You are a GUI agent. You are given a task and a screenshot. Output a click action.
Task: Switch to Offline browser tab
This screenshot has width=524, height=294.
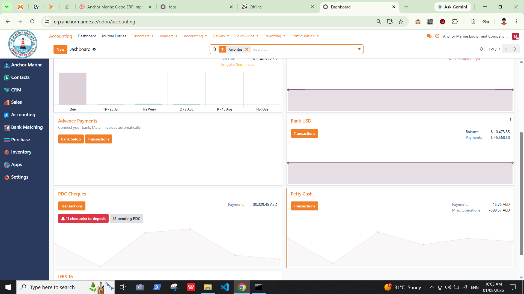(278, 7)
